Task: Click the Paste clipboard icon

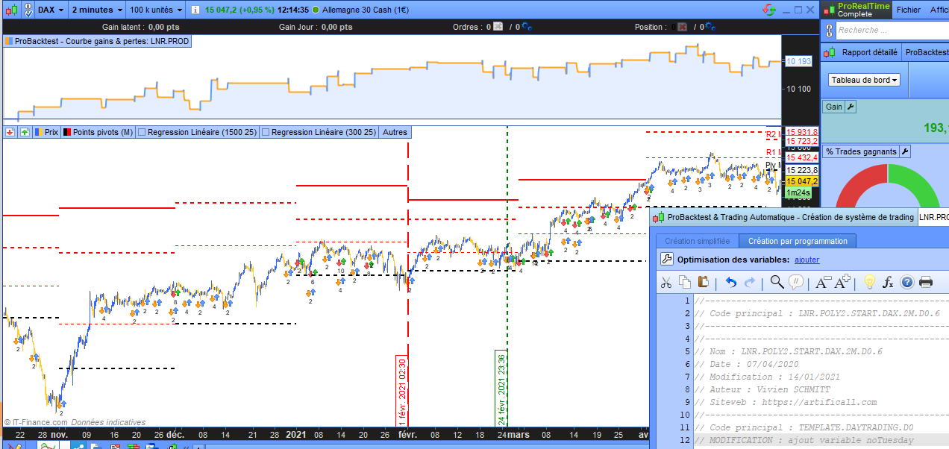Action: (x=703, y=282)
